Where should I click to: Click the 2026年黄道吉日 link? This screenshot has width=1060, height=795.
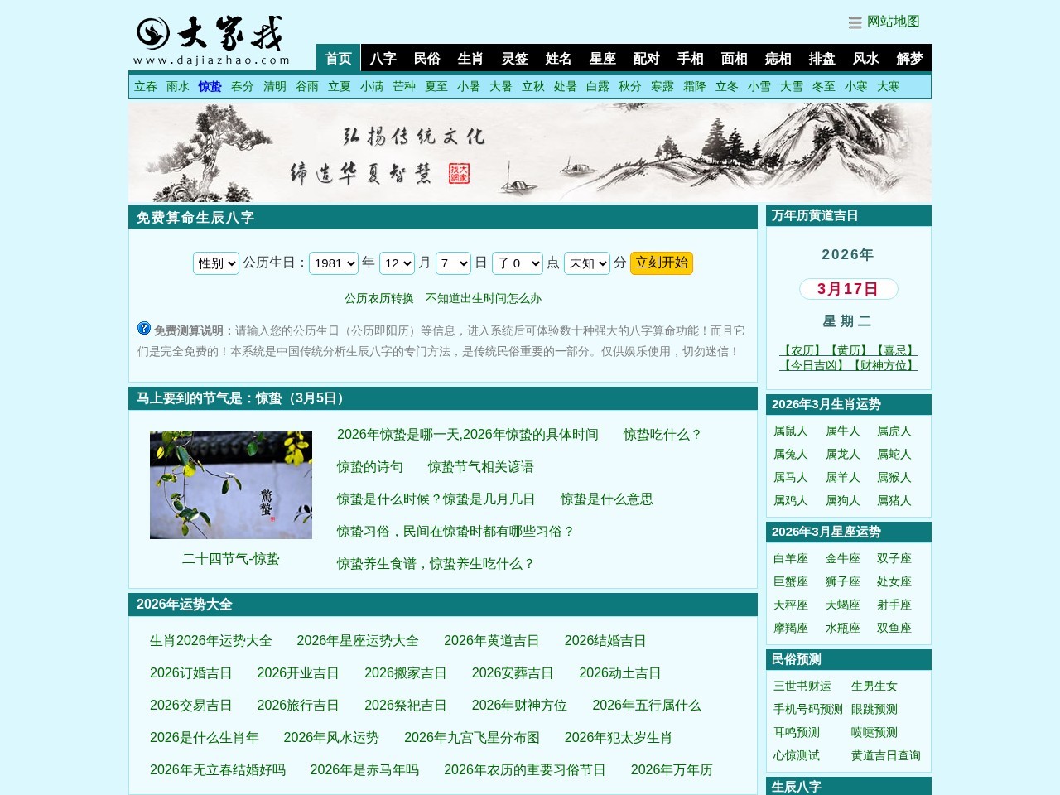click(491, 640)
